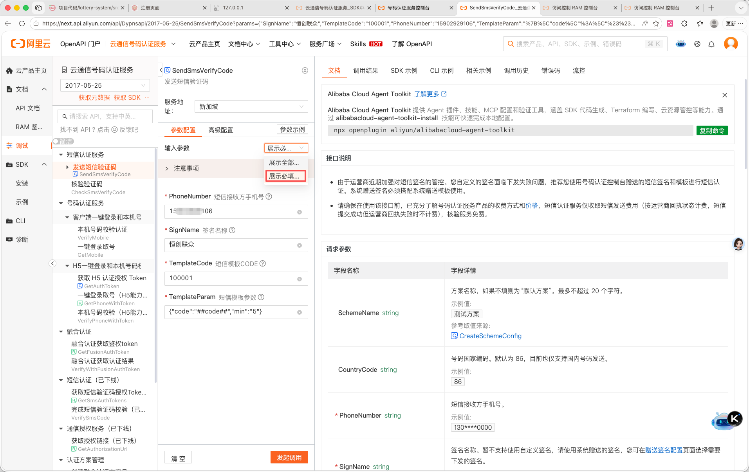
Task: Open the 调试 debug section in left sidebar
Action: pos(27,146)
